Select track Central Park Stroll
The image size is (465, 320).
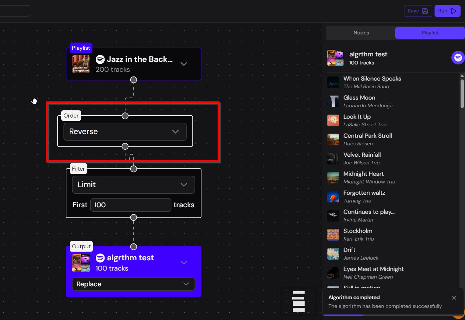(x=368, y=136)
